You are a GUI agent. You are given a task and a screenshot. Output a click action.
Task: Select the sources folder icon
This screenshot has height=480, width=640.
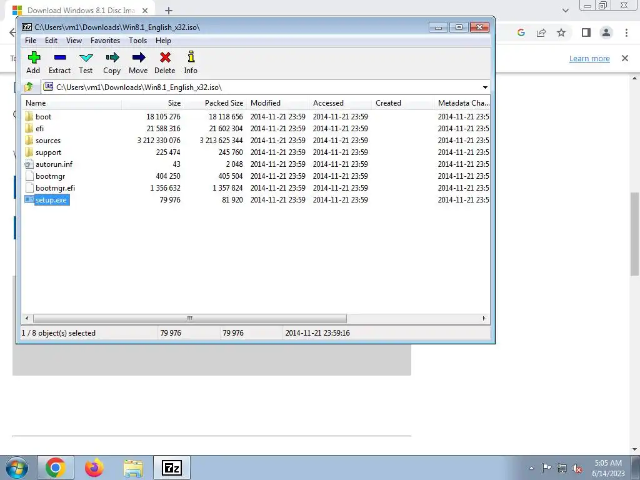29,140
